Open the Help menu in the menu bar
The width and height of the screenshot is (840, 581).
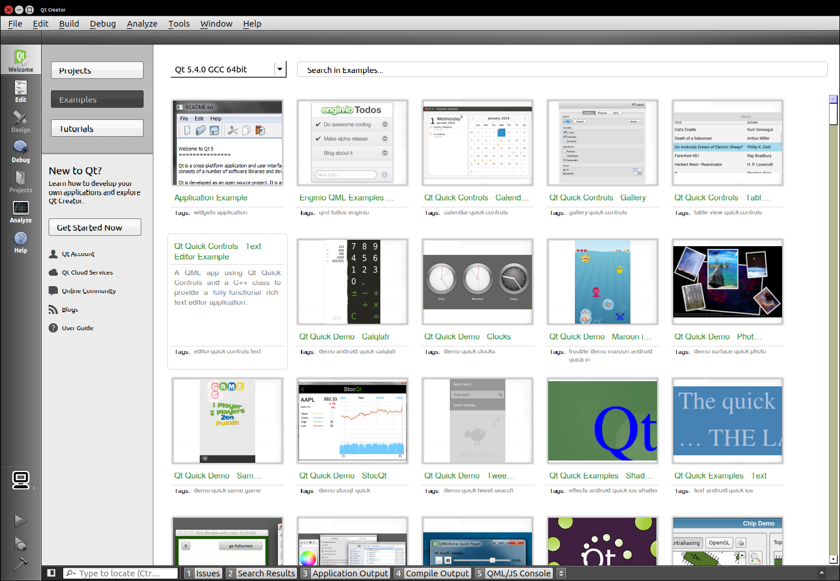(x=252, y=24)
